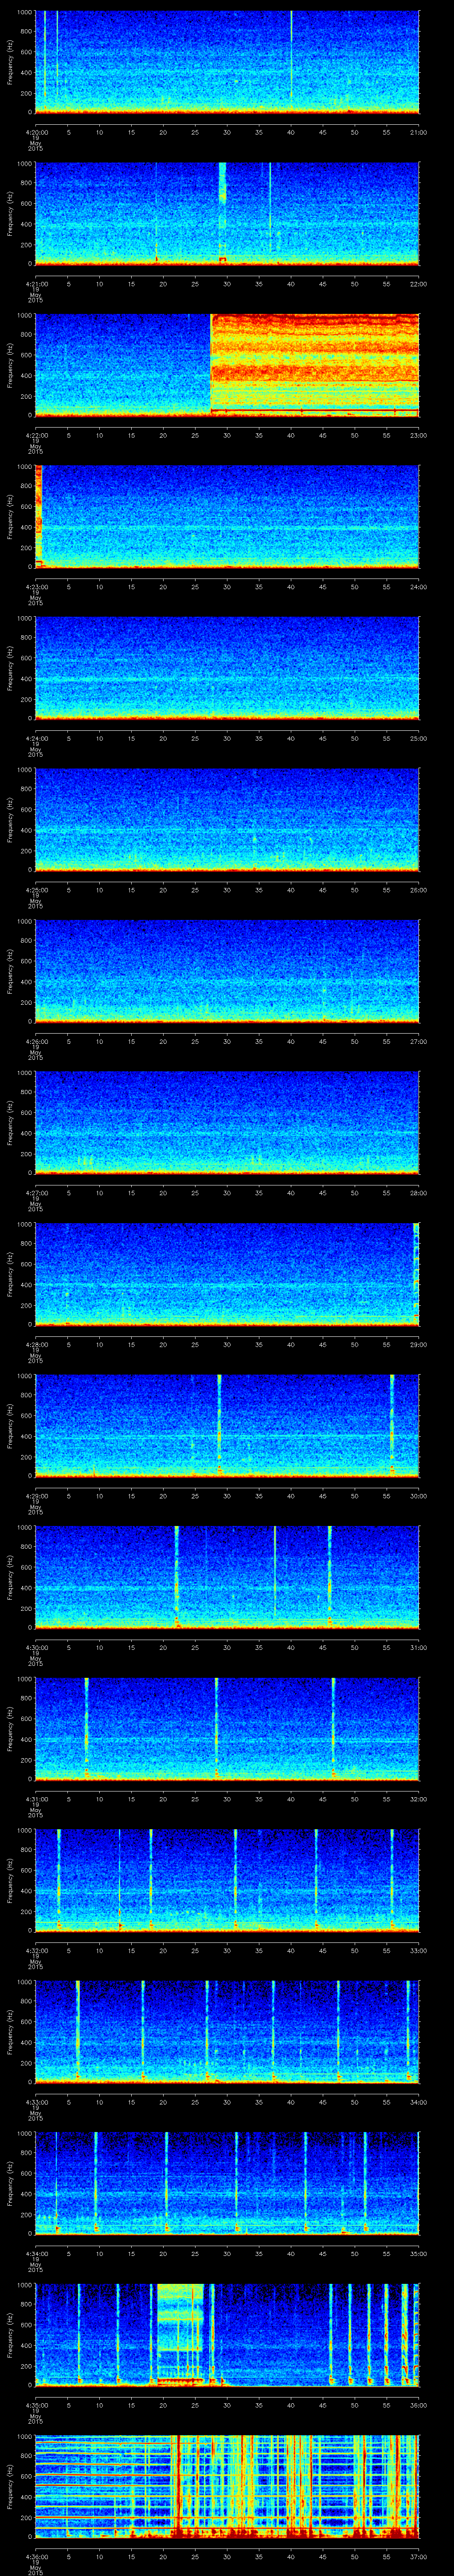
Task: Click the loud broadband noise burst in 4:22:00 panel
Action: 314,364
